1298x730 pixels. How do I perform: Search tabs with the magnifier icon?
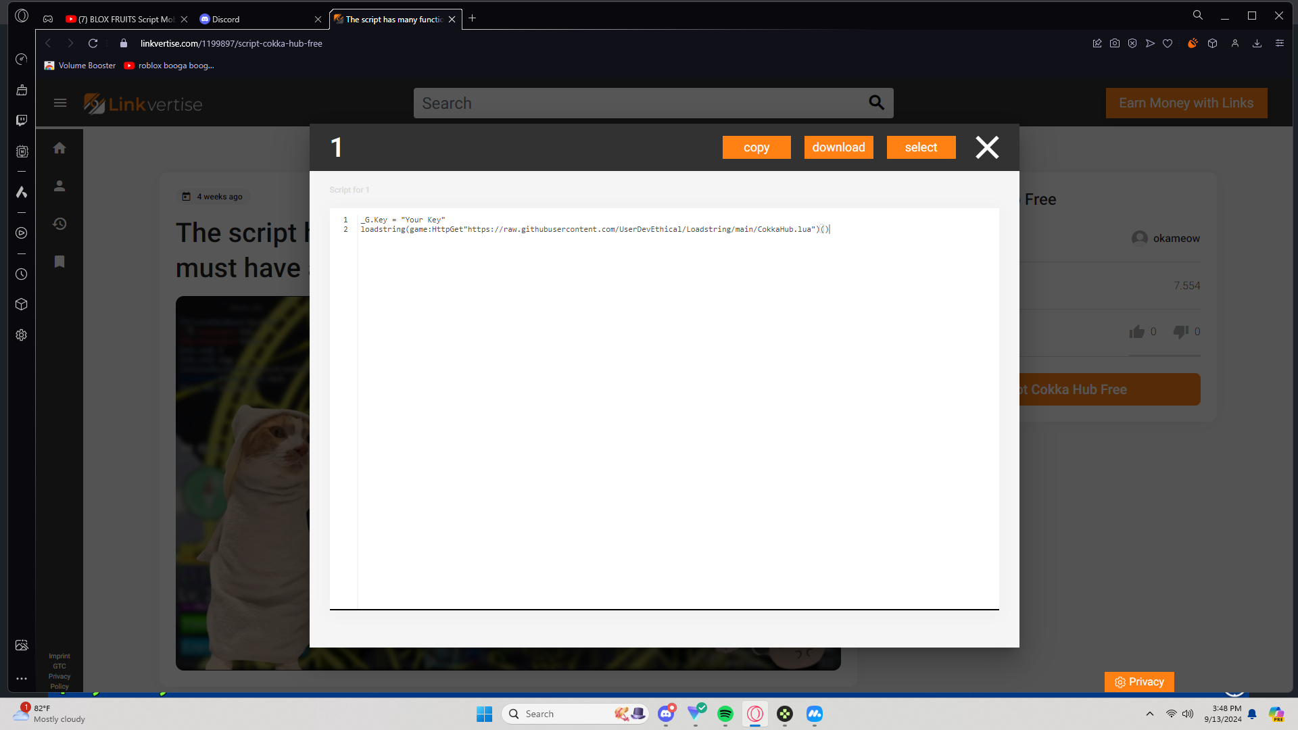click(1198, 16)
